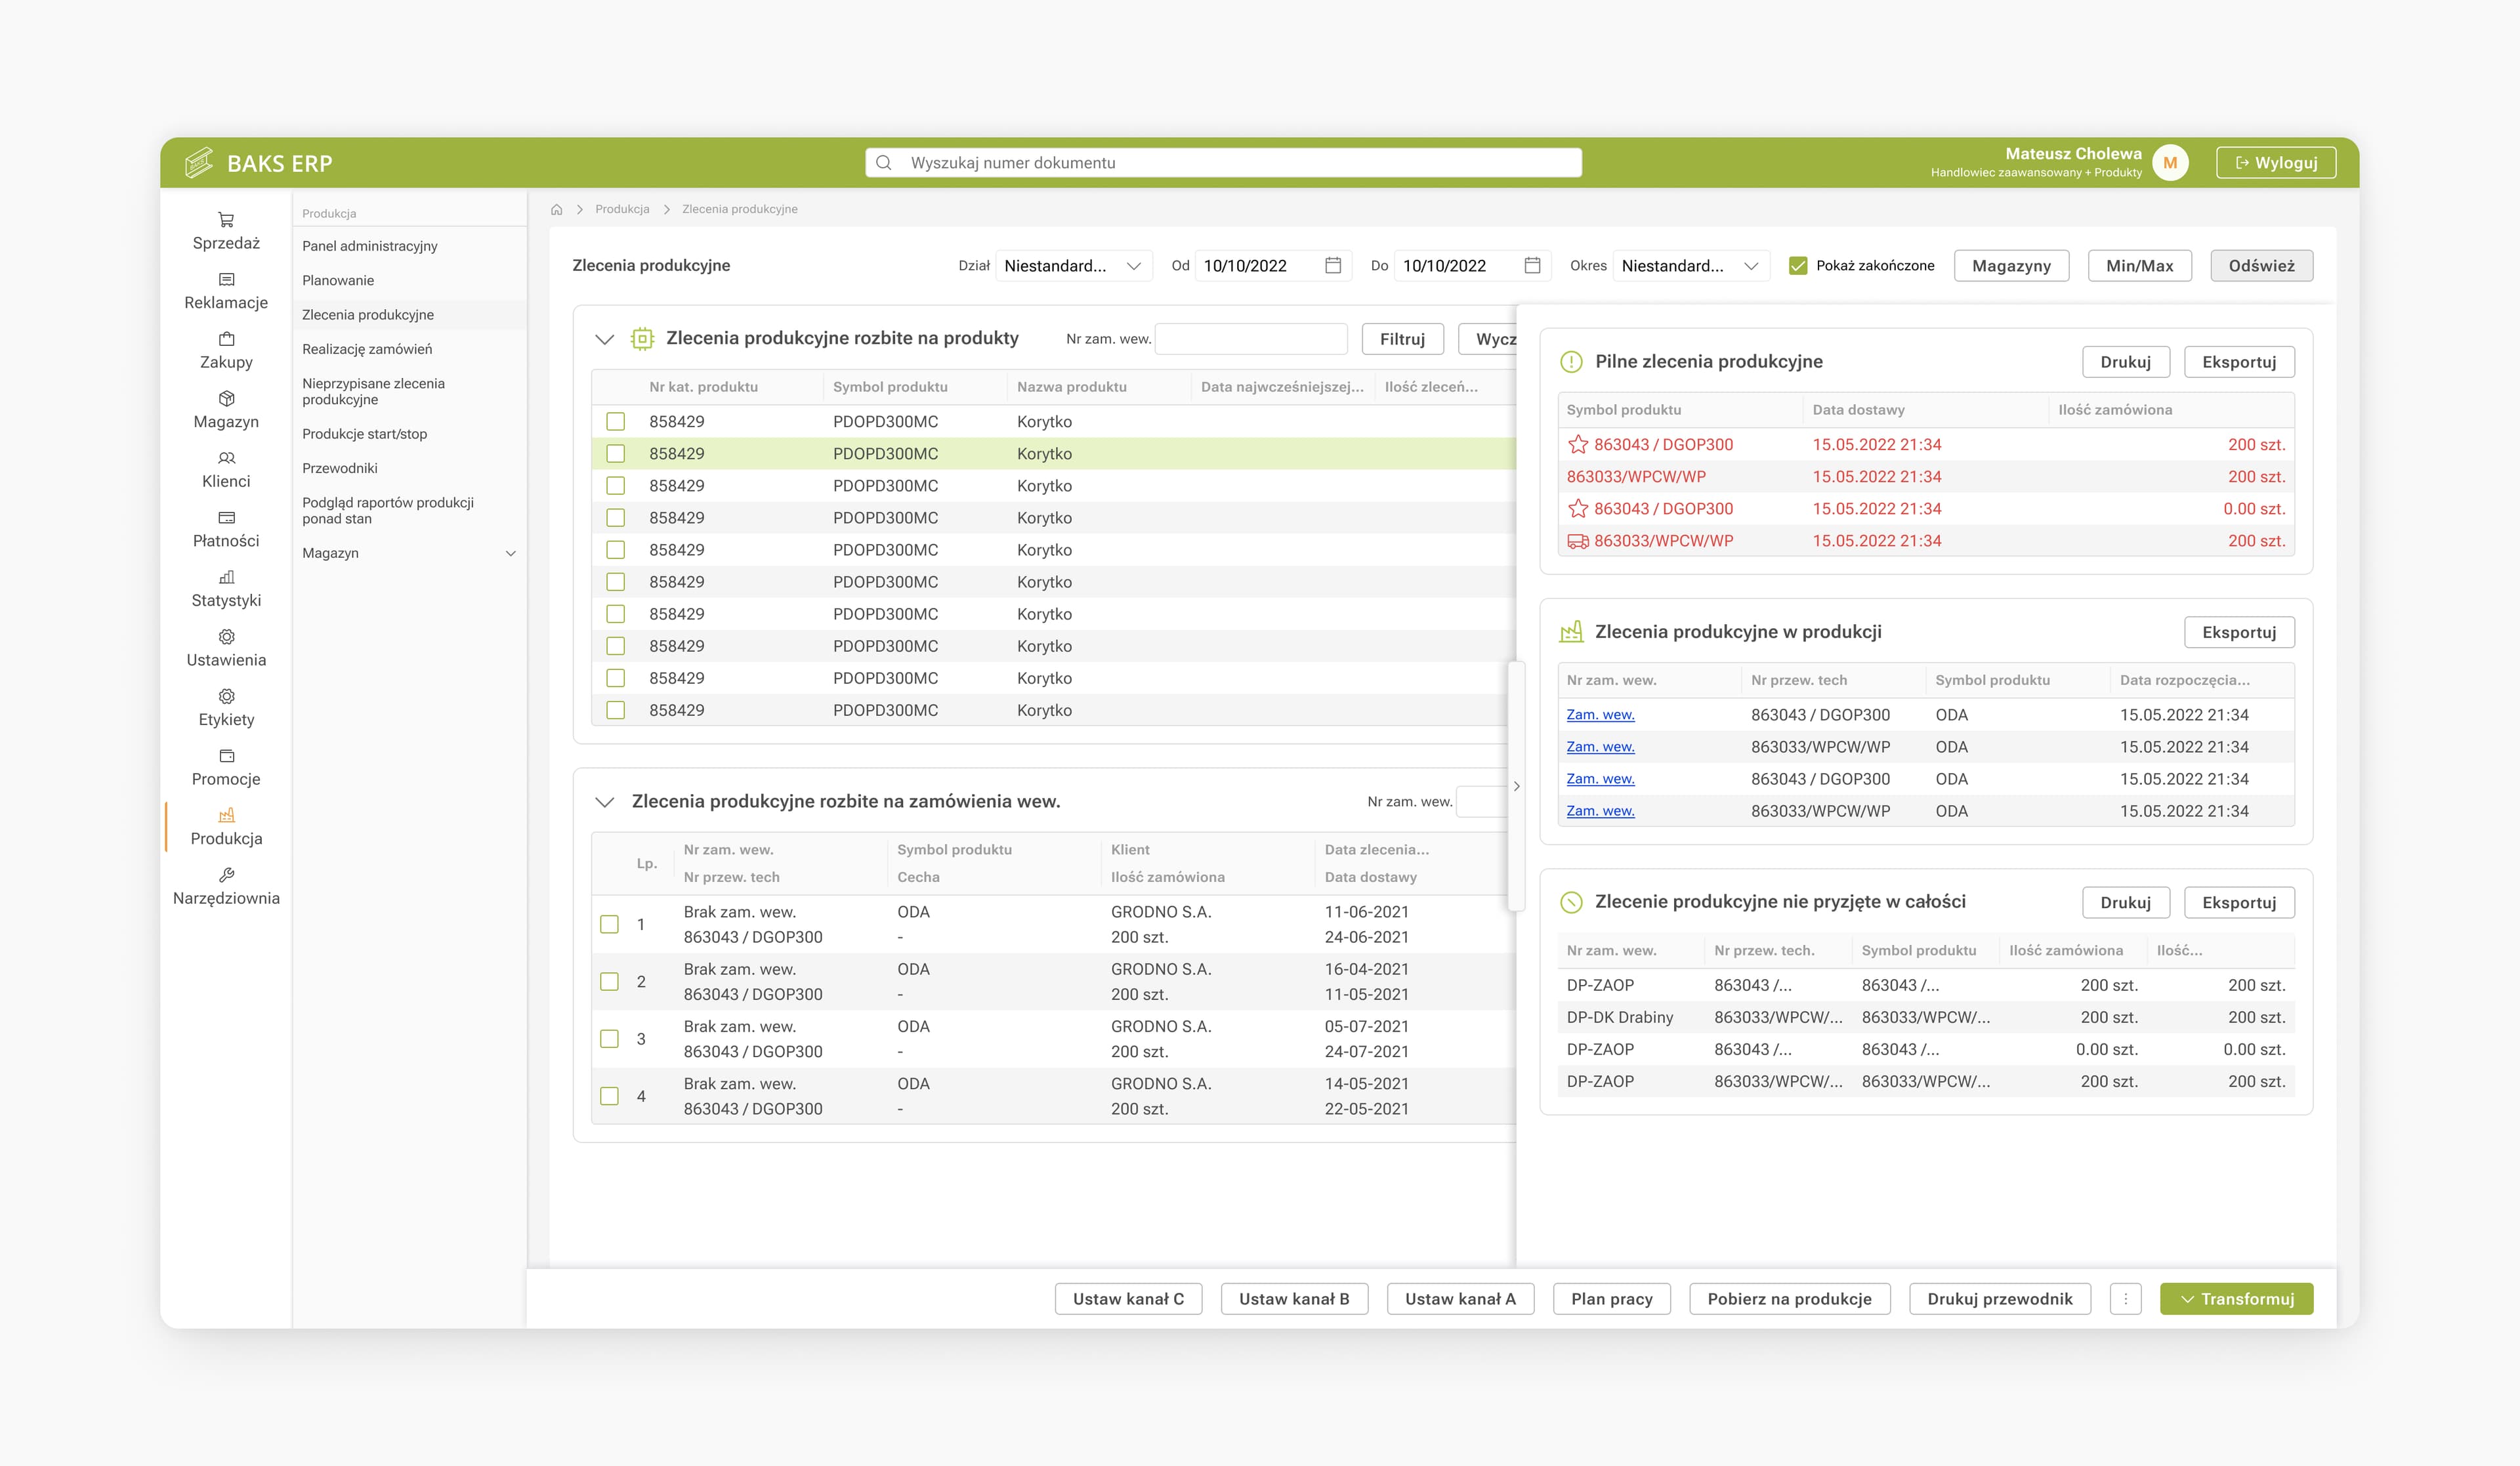This screenshot has height=1466, width=2520.
Task: Go to Statystyki chart icon
Action: (226, 577)
